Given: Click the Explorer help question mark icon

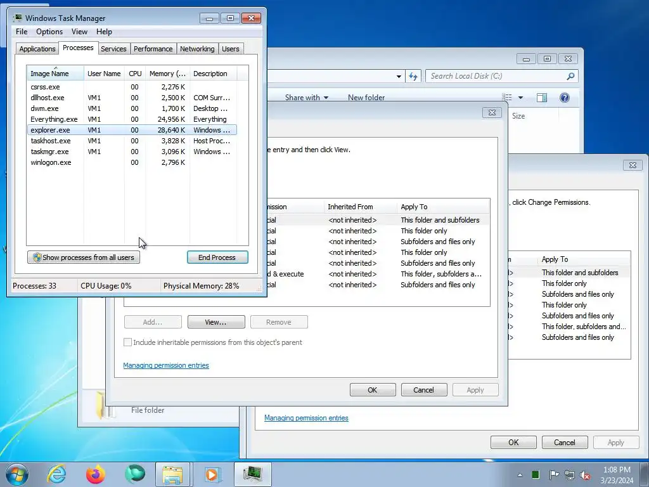Looking at the screenshot, I should (565, 97).
